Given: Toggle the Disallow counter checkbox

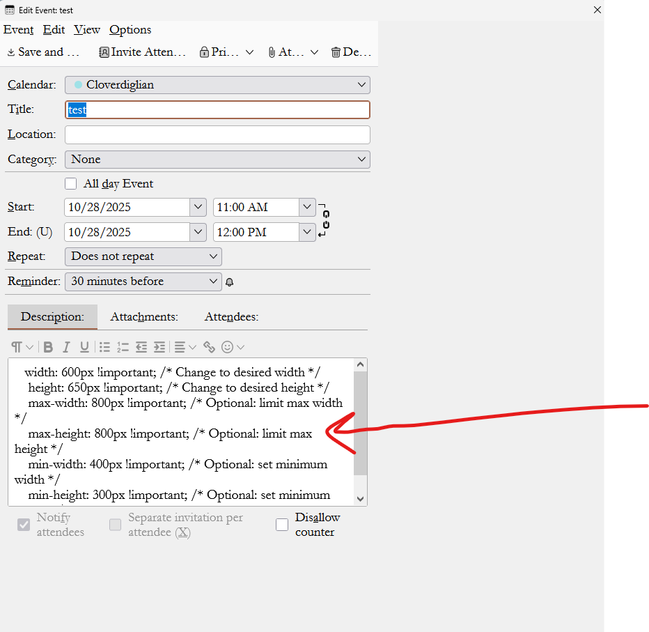Looking at the screenshot, I should tap(282, 525).
